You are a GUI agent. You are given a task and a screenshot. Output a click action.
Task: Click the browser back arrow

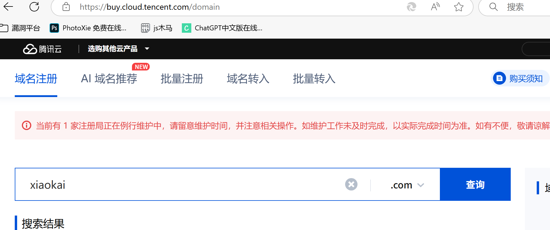coord(8,7)
